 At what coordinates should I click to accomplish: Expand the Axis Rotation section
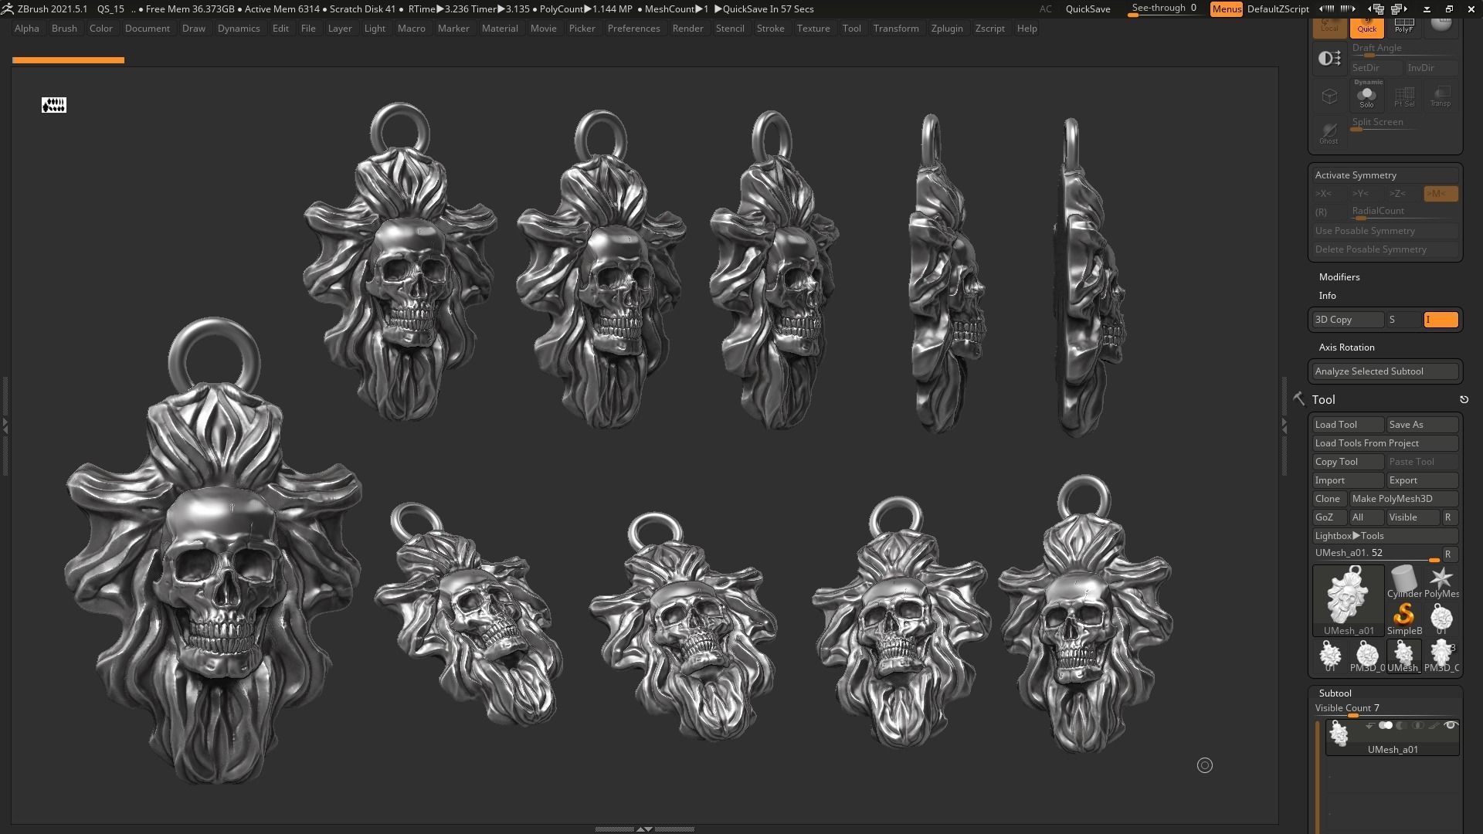(1346, 347)
